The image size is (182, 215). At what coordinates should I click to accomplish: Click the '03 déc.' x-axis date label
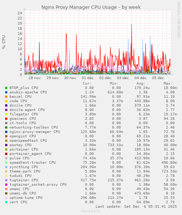pos(123,78)
